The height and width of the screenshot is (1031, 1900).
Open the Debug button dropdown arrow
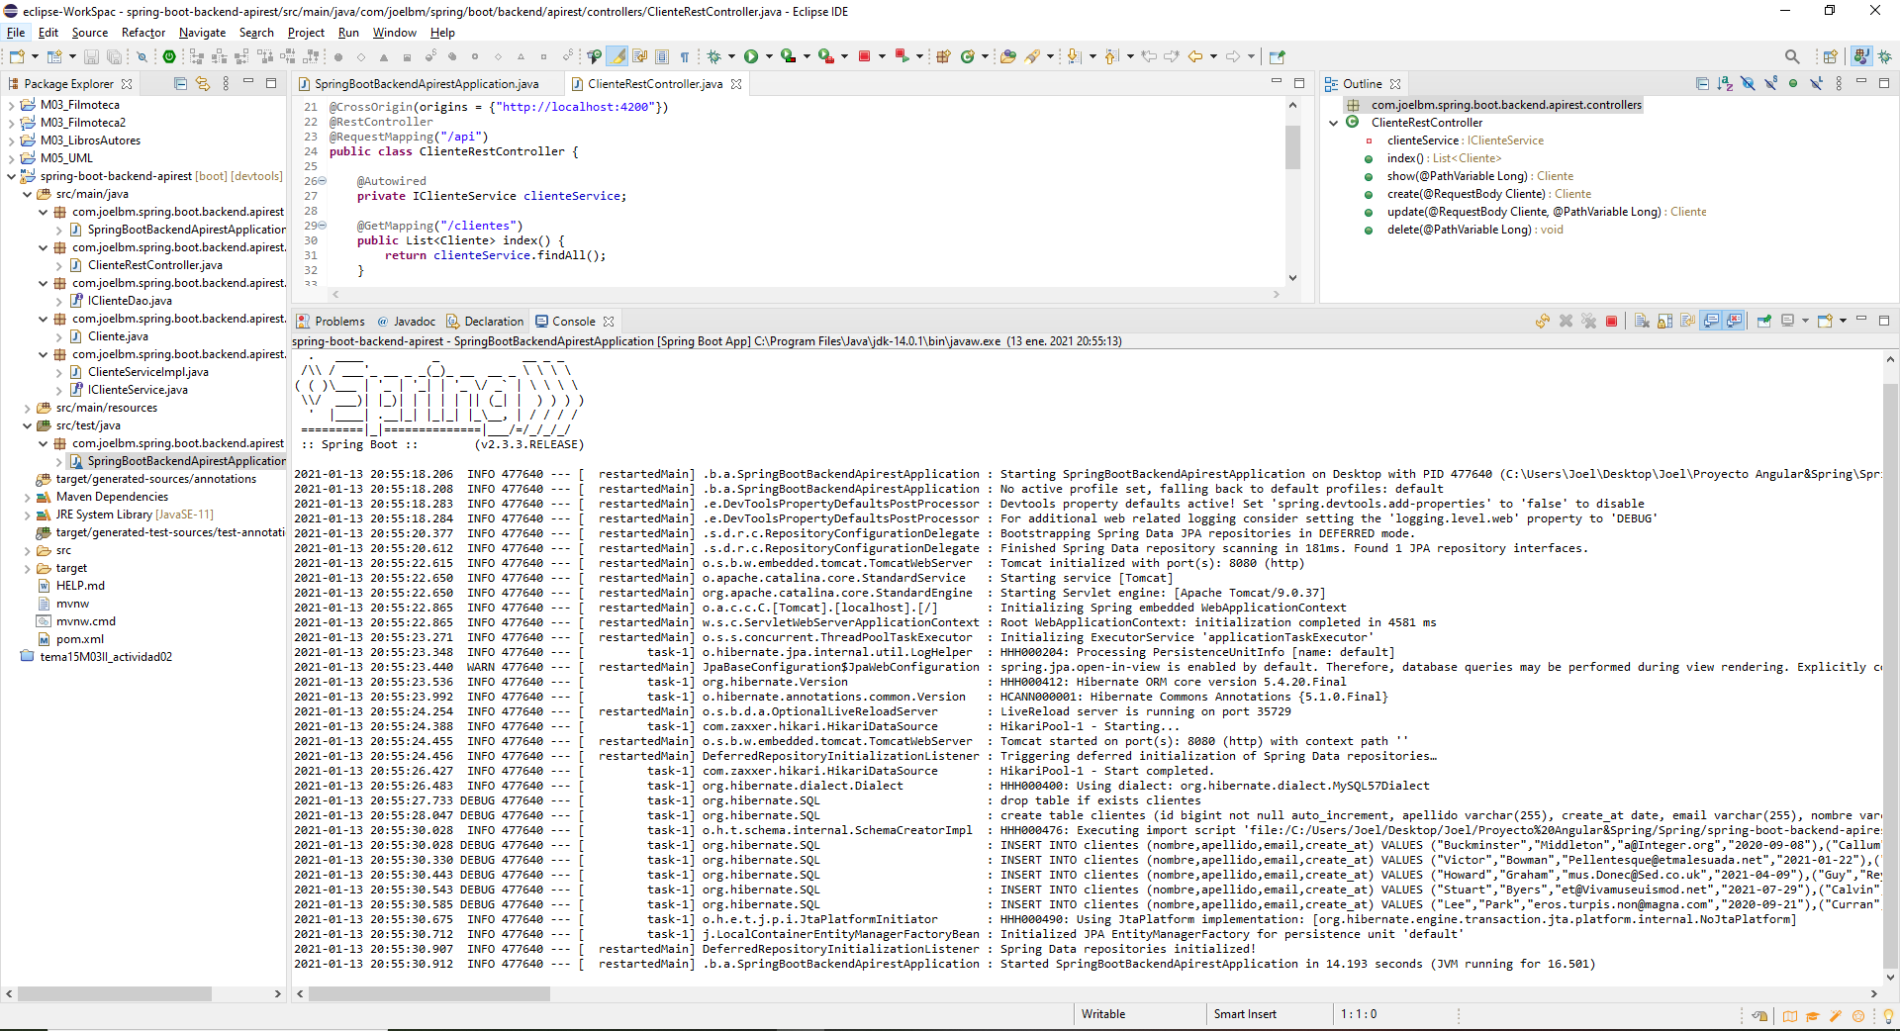731,56
